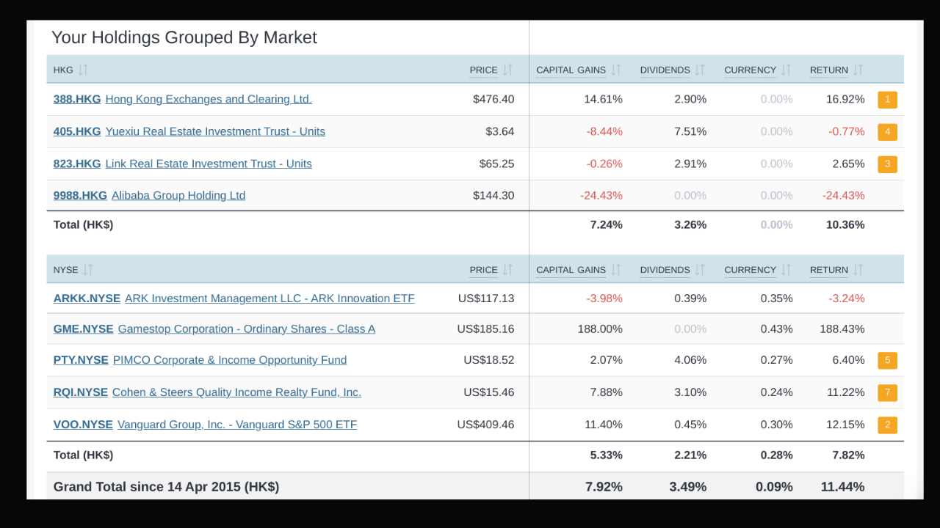Click orange badge 7 on RQI.NYSE row
Screen dimensions: 940x528
(x=887, y=393)
